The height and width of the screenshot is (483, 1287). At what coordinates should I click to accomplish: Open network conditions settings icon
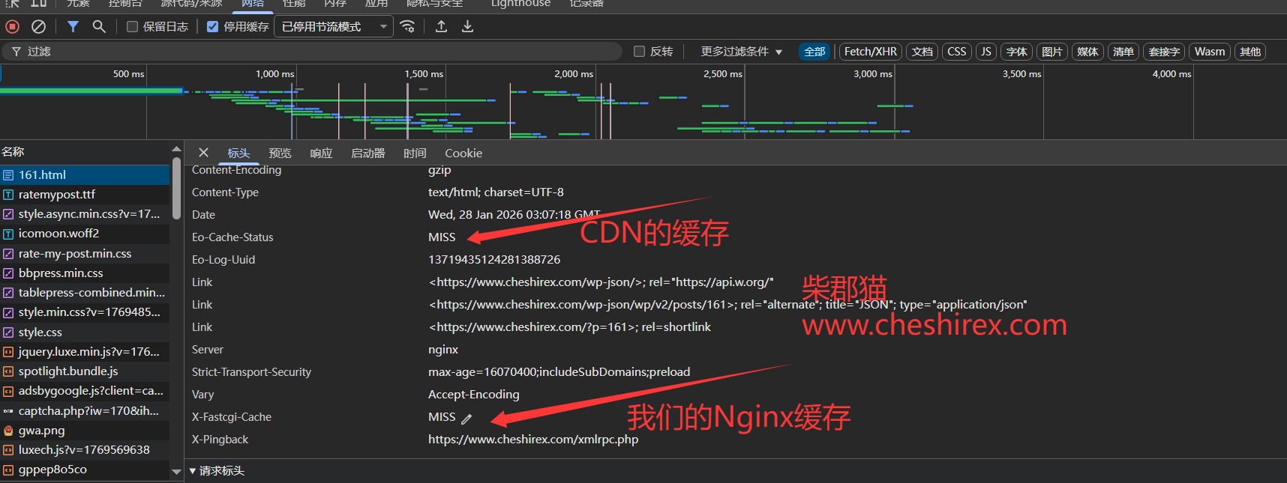tap(407, 26)
